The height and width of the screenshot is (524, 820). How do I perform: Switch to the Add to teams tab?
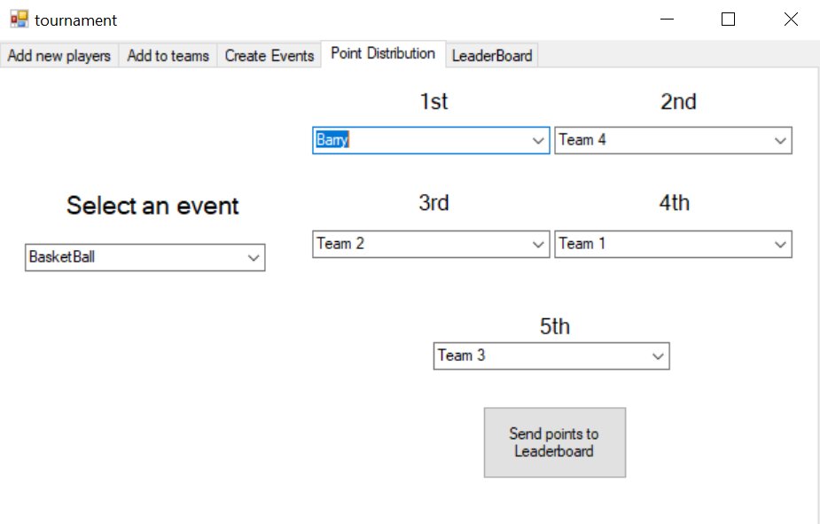point(168,56)
